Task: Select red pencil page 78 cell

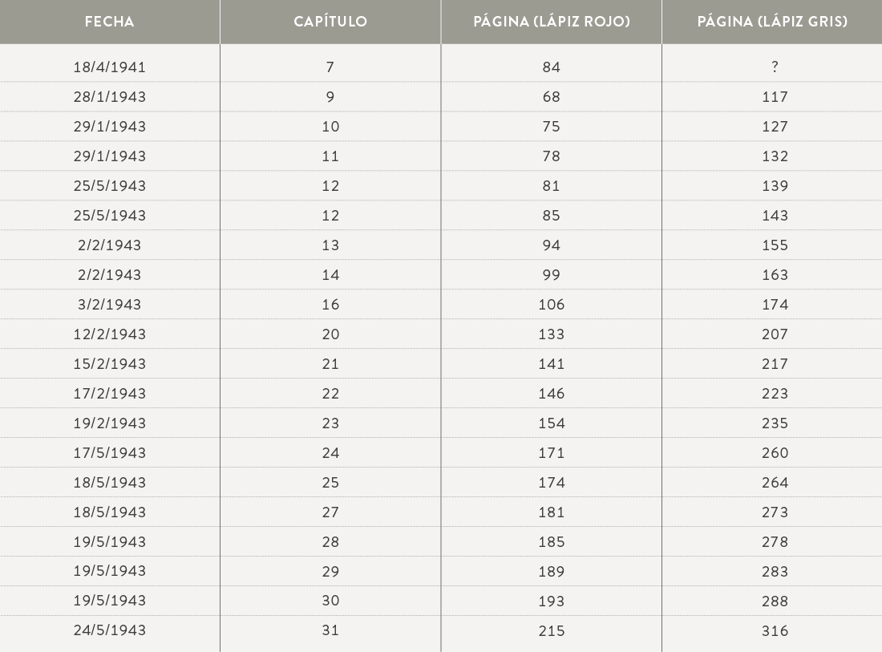Action: [x=552, y=156]
